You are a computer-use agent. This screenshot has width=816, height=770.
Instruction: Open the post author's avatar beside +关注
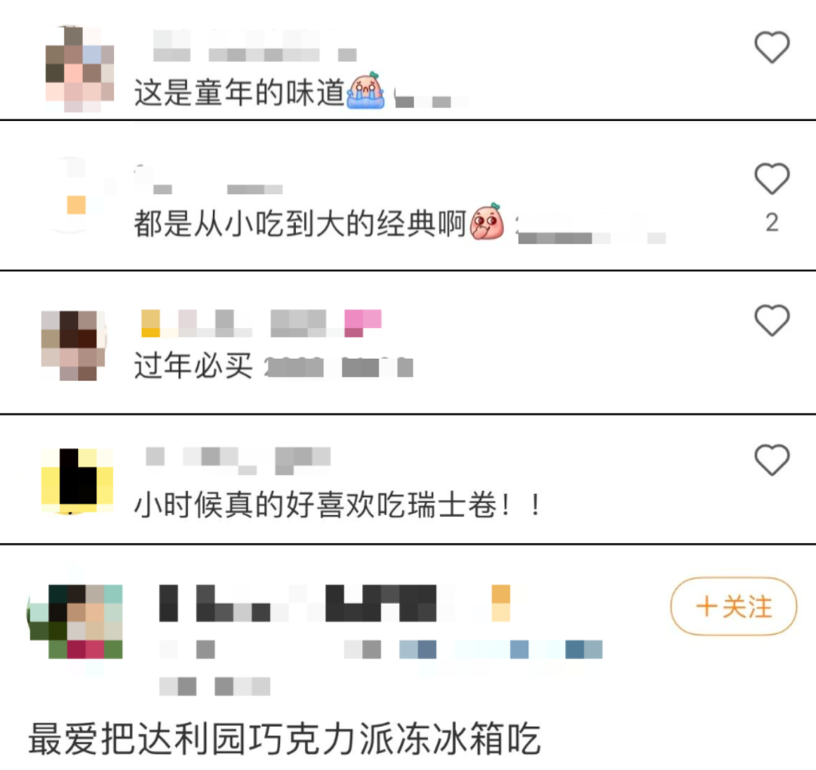76,621
